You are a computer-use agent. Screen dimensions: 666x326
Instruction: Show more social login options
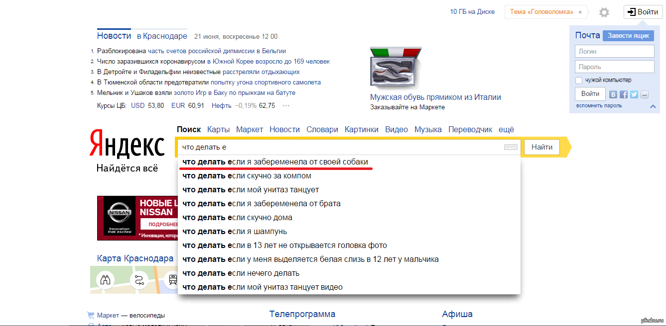tap(644, 94)
